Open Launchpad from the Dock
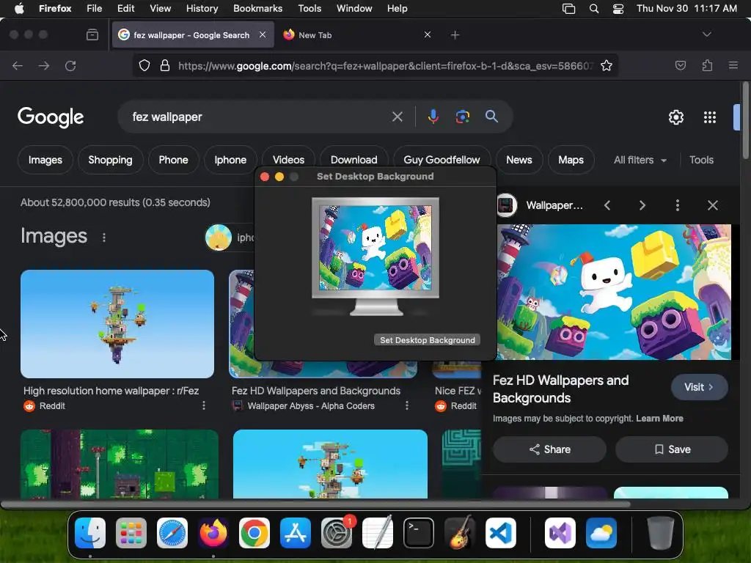 point(131,533)
